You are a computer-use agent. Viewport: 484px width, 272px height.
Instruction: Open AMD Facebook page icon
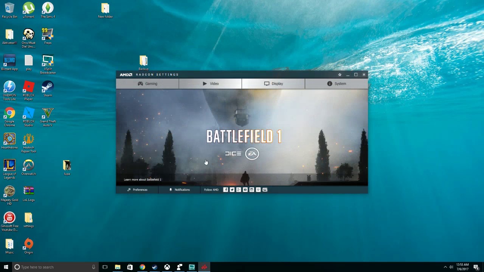pos(226,190)
